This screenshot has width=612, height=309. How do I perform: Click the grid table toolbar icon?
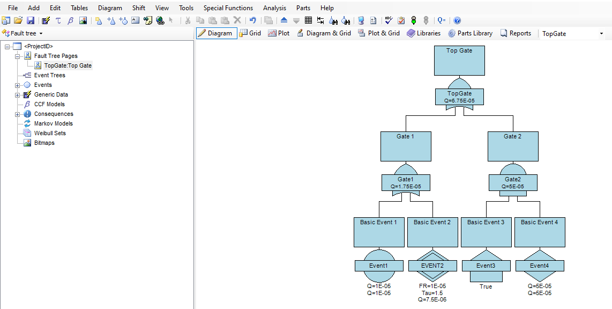coord(308,20)
